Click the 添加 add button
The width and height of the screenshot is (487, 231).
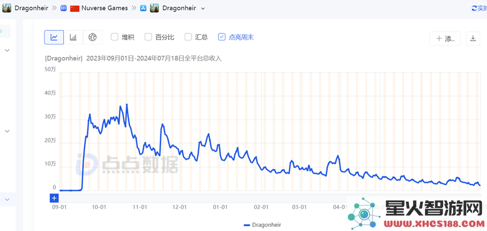click(x=445, y=38)
